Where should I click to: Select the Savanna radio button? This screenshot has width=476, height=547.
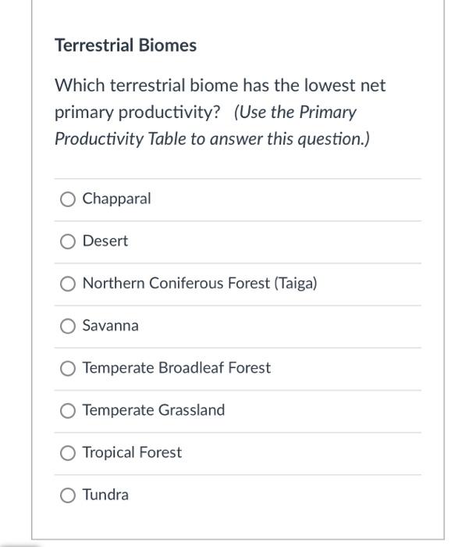[69, 326]
